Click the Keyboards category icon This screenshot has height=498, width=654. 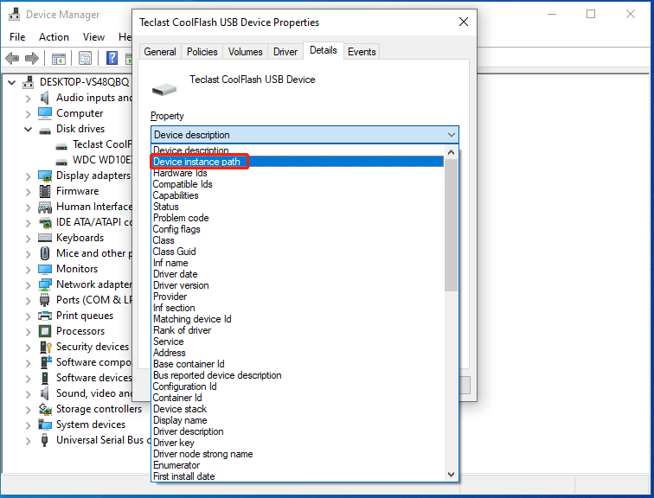(x=45, y=238)
